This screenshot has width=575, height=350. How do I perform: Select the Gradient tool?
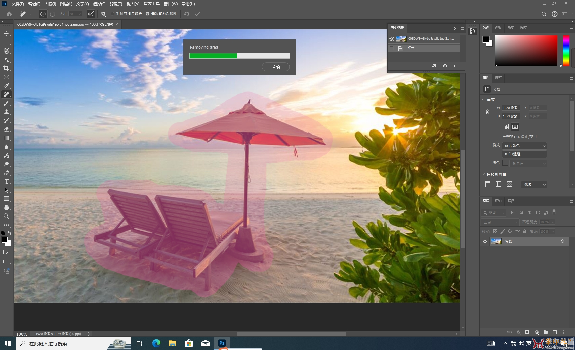[6, 138]
